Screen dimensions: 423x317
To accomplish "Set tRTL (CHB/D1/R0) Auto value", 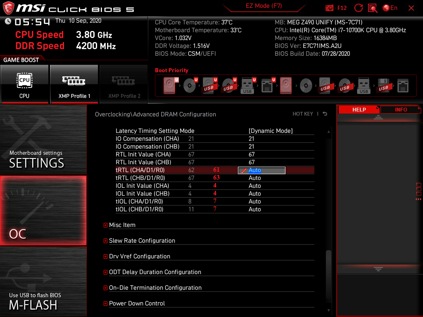I will click(254, 178).
